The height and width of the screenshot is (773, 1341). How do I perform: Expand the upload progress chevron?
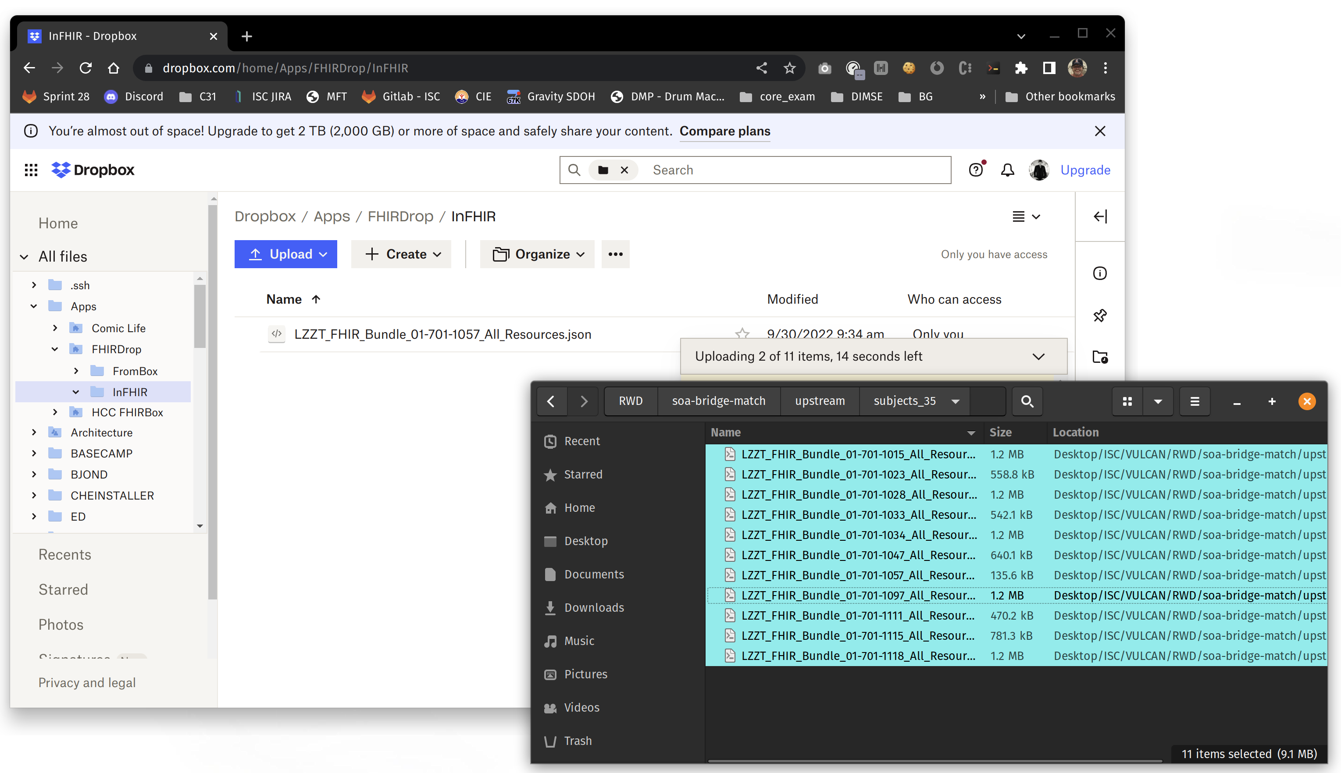[1038, 356]
